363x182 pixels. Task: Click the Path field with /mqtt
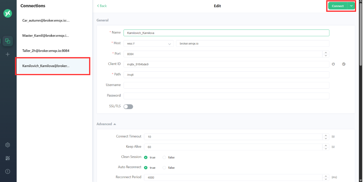click(x=226, y=75)
